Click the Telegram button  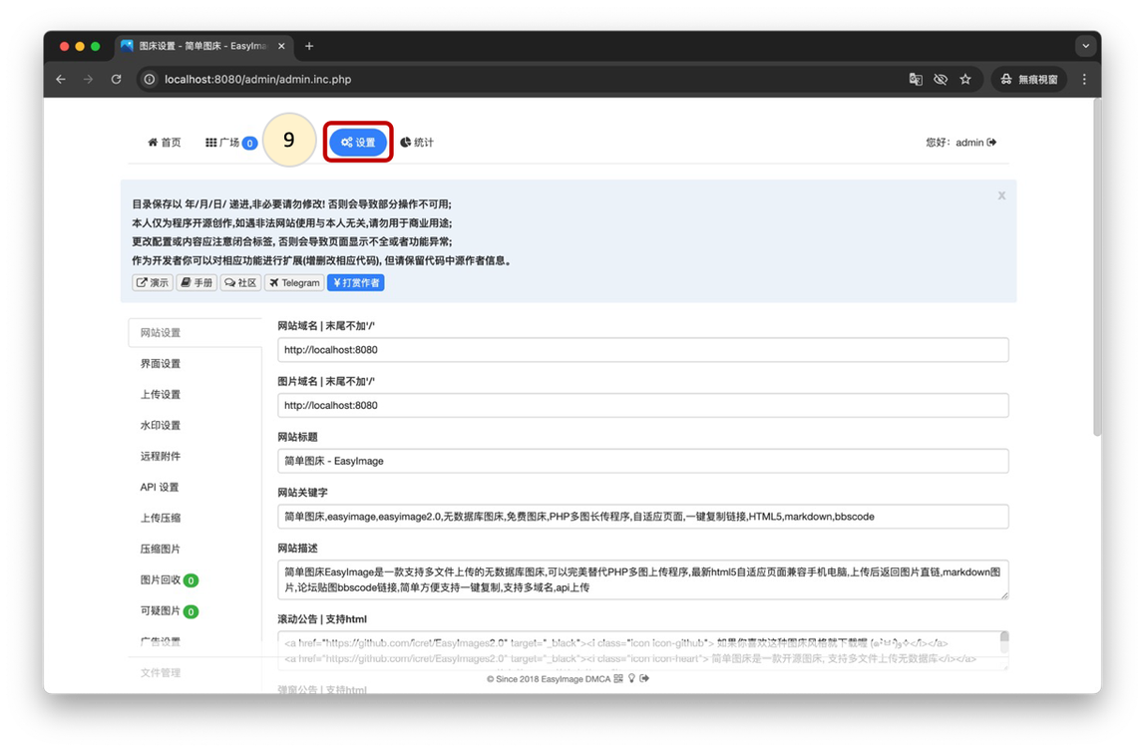294,283
